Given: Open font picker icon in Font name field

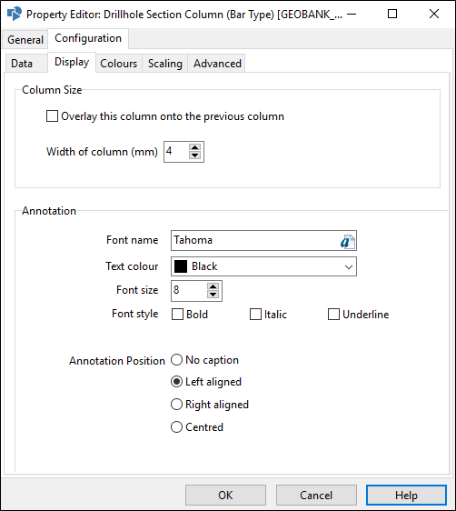Looking at the screenshot, I should coord(348,242).
